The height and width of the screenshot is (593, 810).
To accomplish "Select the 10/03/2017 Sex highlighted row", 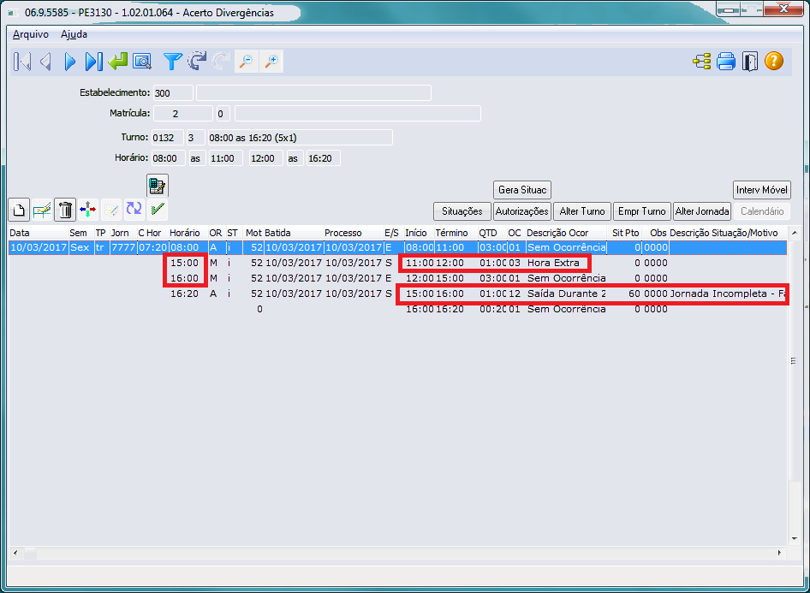I will click(397, 247).
